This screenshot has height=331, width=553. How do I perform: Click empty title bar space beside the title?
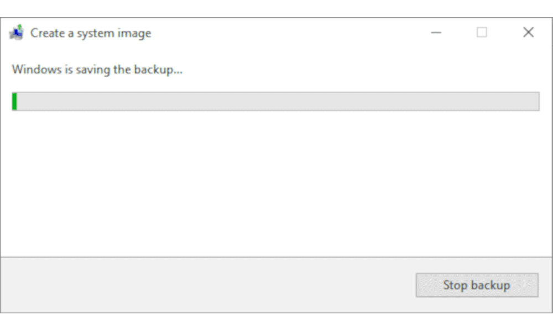point(282,33)
